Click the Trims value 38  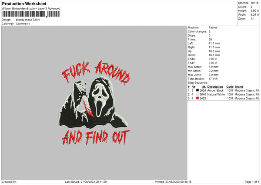(x=210, y=39)
